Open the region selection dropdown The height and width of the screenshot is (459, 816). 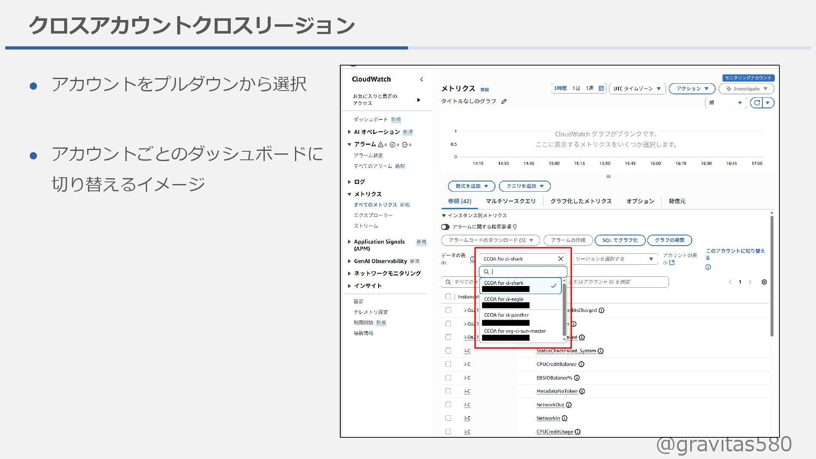(613, 259)
